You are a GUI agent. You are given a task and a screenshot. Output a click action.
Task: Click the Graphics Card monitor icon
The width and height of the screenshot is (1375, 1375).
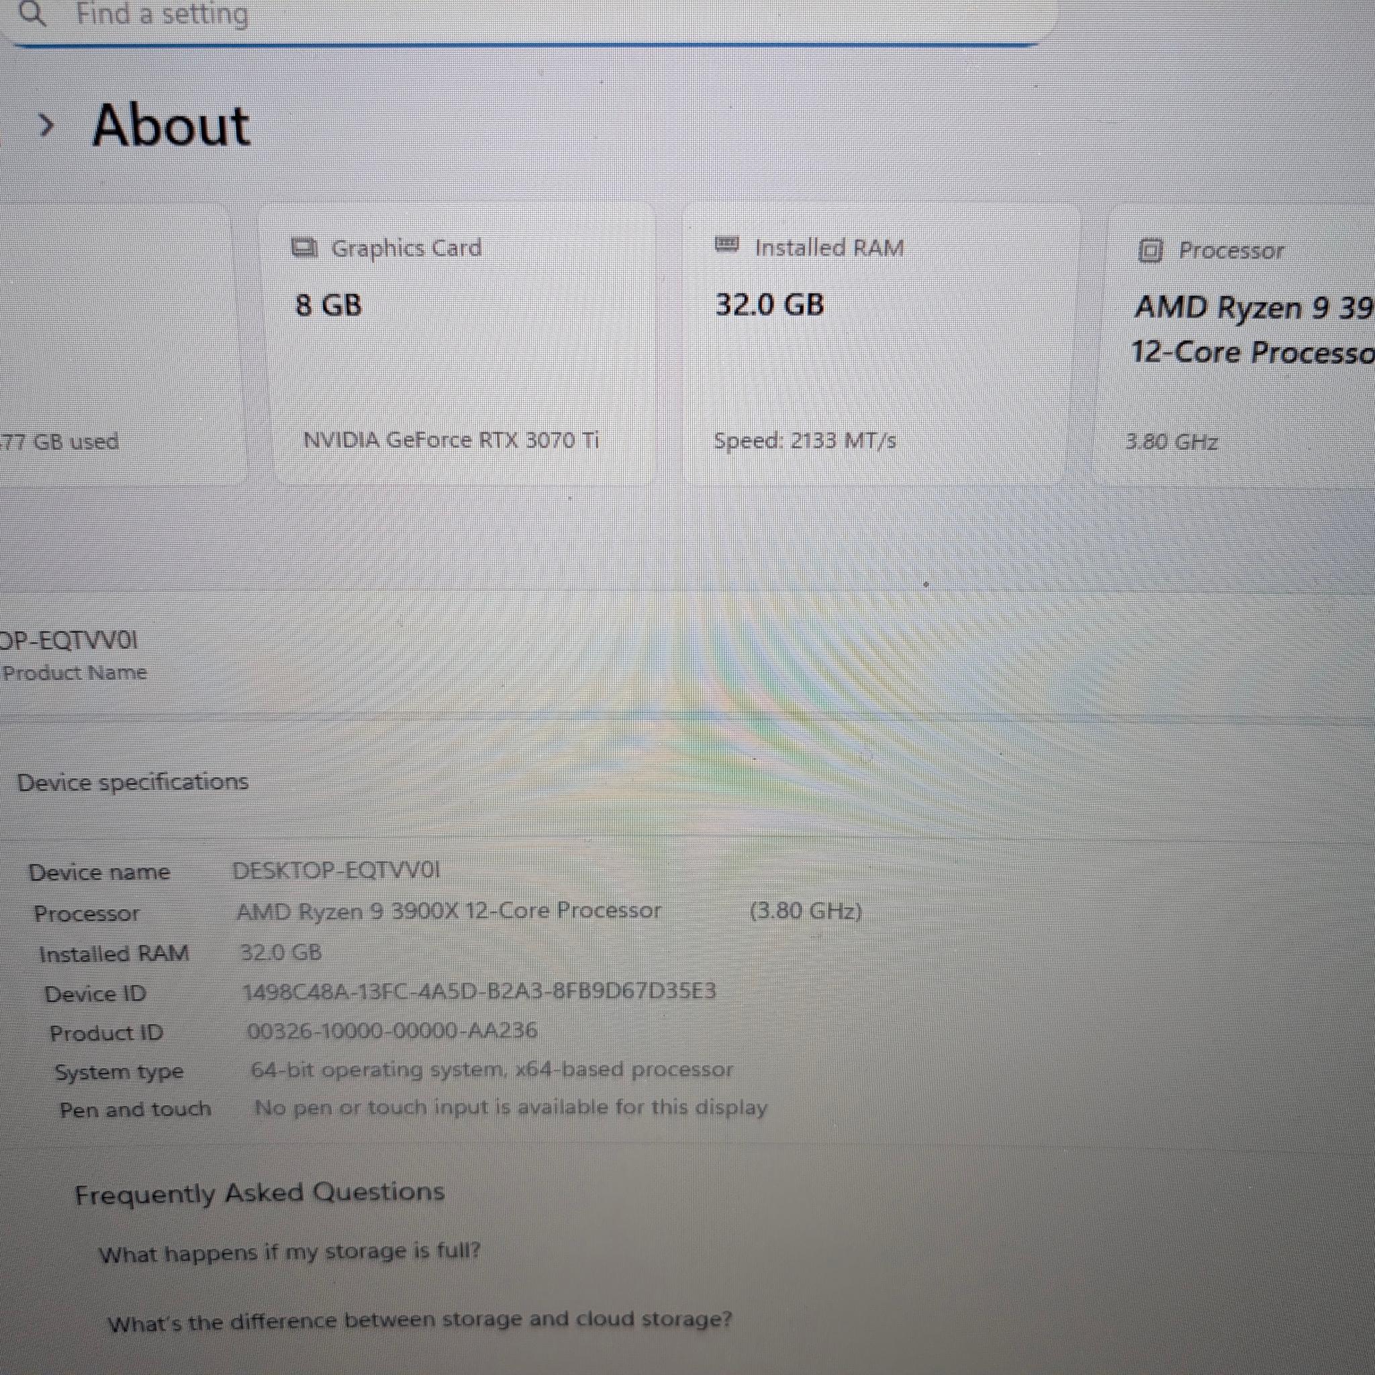tap(305, 248)
